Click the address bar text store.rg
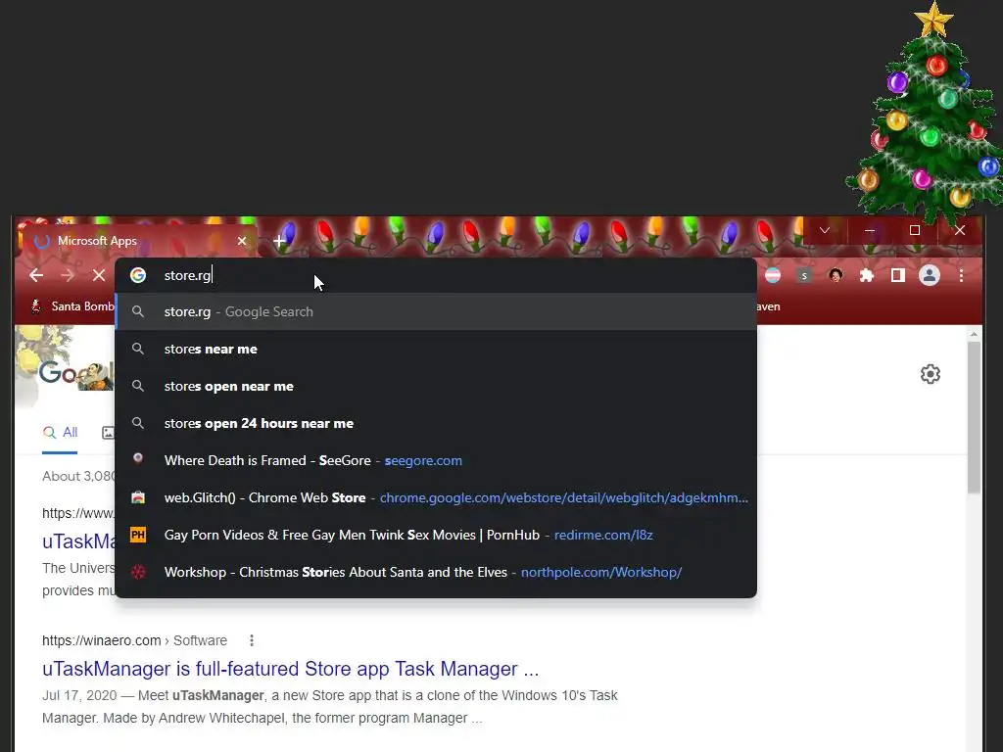The height and width of the screenshot is (752, 1003). pos(187,275)
